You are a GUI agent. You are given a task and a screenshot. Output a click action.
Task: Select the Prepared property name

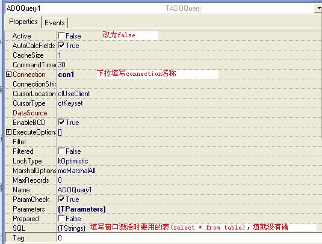(x=26, y=219)
